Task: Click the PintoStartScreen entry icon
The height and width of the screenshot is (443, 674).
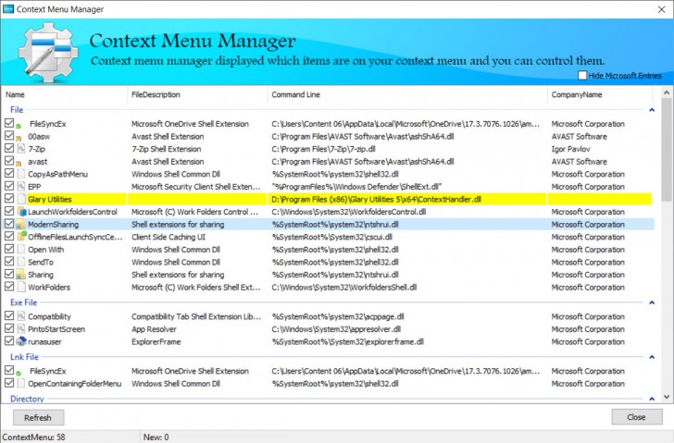Action: (x=21, y=329)
